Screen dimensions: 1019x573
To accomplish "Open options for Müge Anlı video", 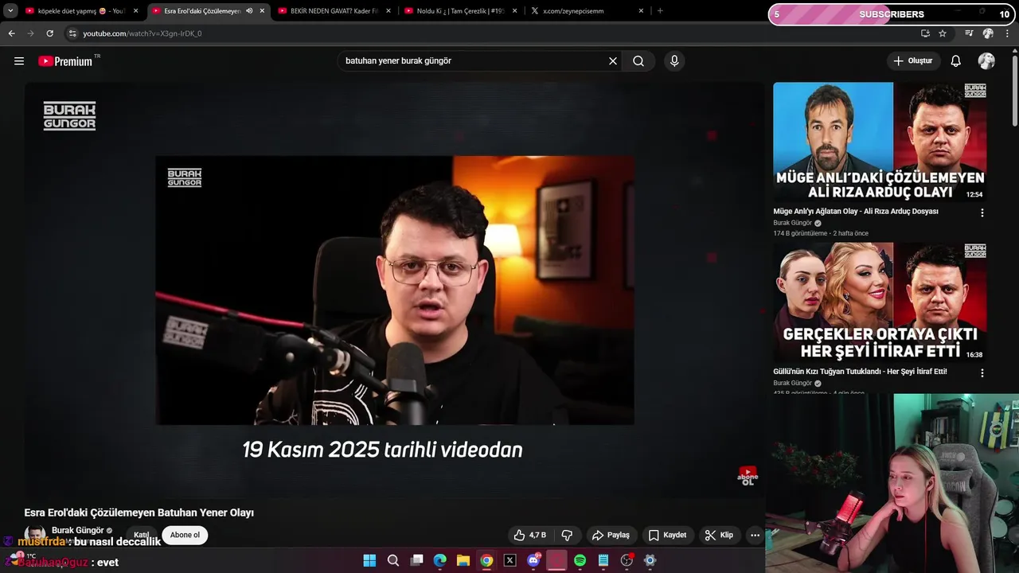I will [982, 212].
